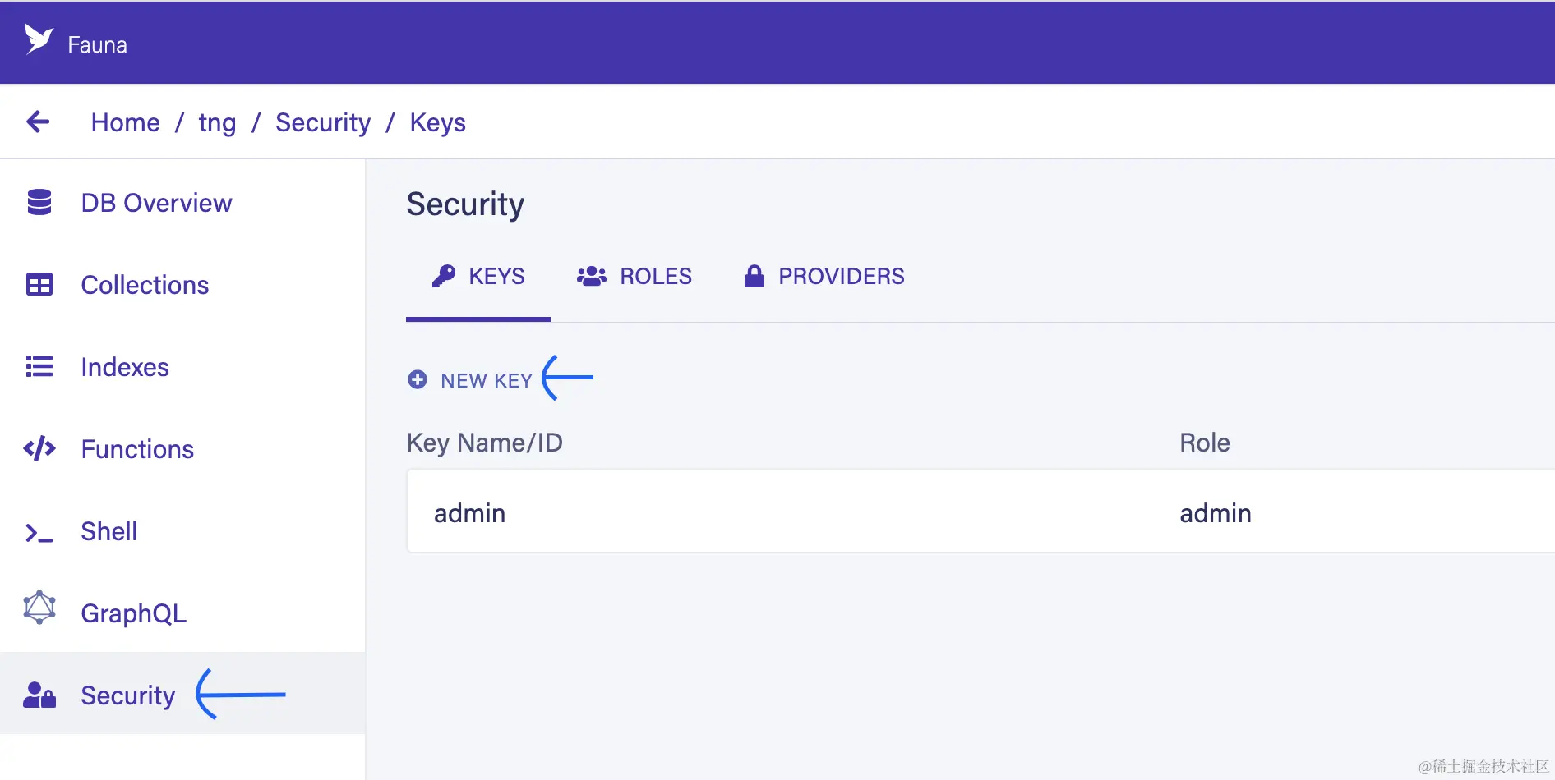Click the Role column header
The image size is (1555, 780).
[1205, 443]
